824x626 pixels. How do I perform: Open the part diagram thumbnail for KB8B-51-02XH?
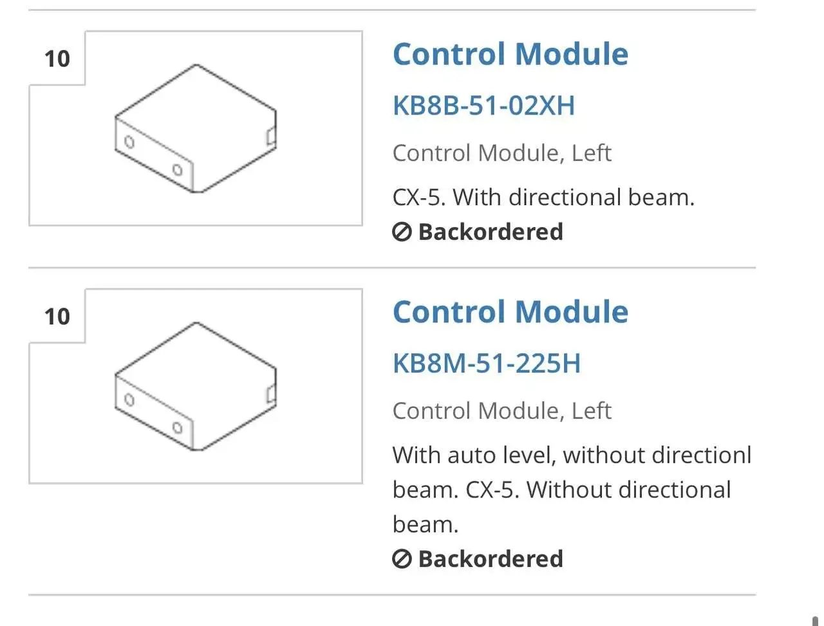coord(196,129)
